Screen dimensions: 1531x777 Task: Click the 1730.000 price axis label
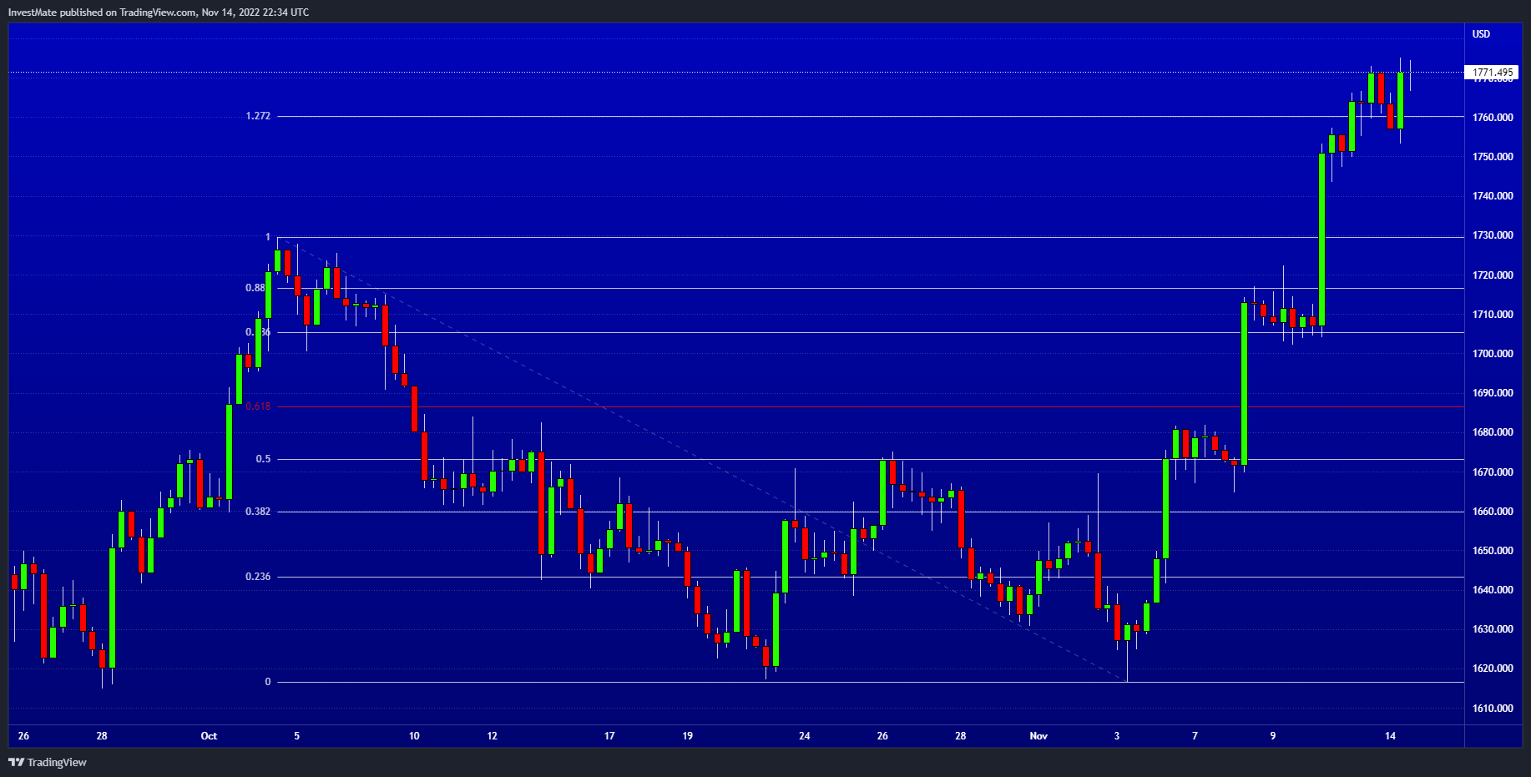pos(1493,235)
